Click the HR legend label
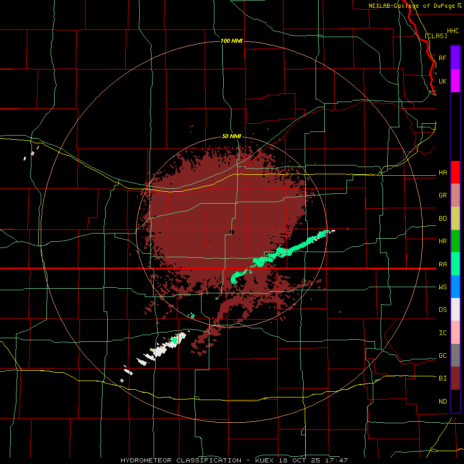464x464 pixels. pos(442,241)
